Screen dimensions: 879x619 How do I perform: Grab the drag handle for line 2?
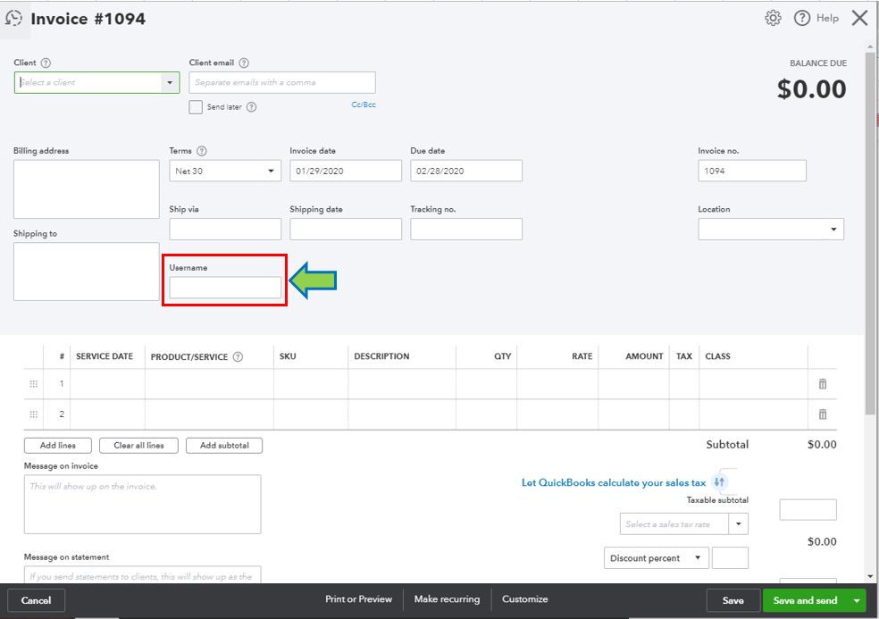34,414
